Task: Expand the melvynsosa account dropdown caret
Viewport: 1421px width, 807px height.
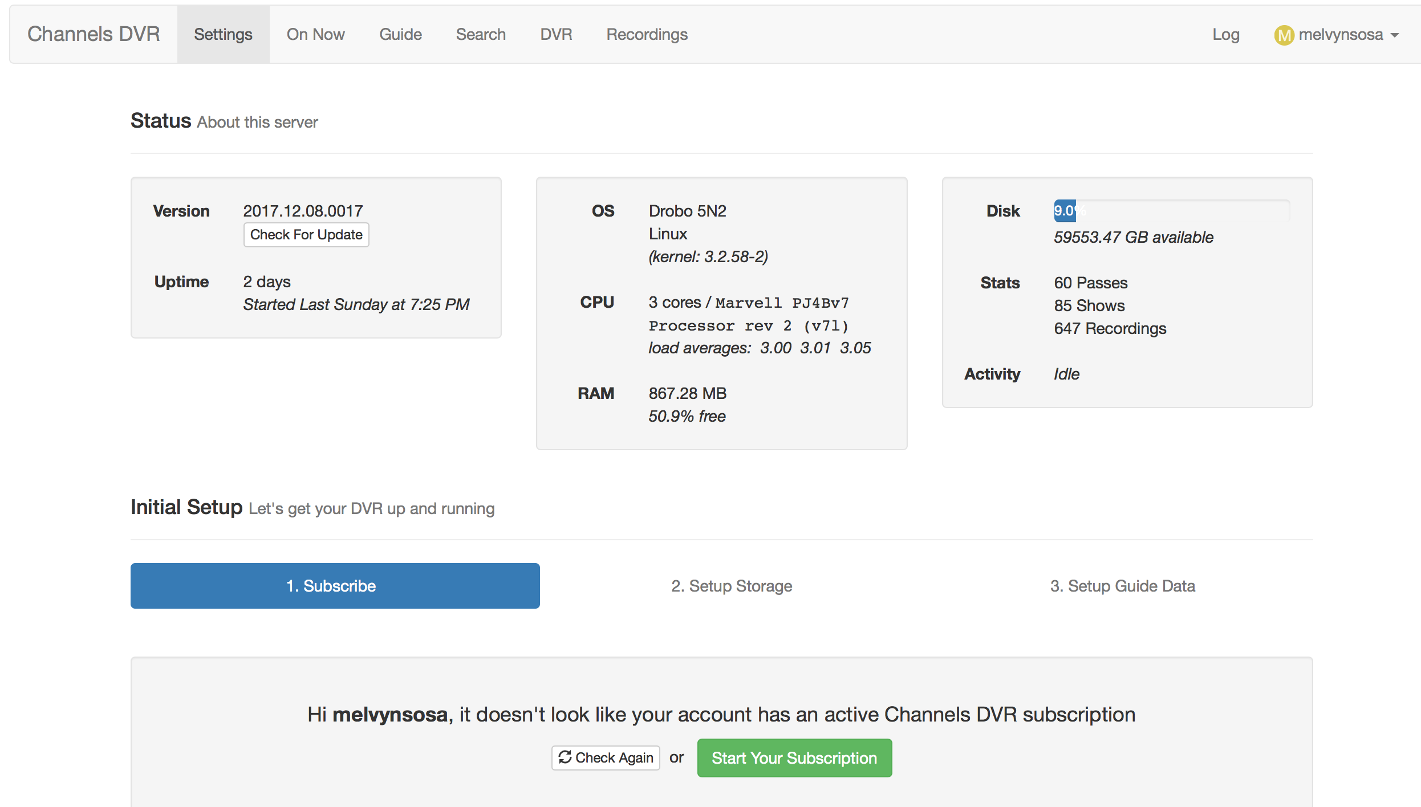Action: tap(1395, 35)
